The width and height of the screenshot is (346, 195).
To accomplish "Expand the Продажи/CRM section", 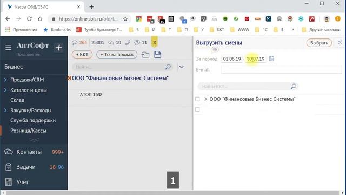I will point(5,80).
